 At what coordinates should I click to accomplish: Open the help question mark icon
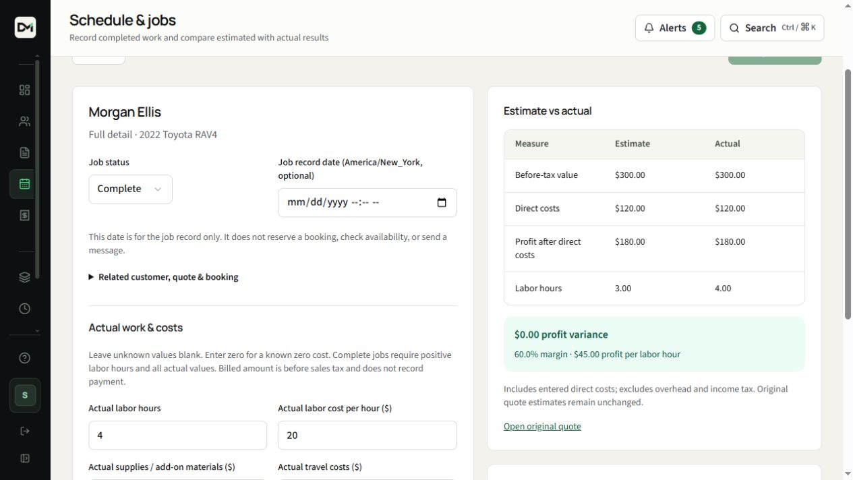(x=25, y=358)
